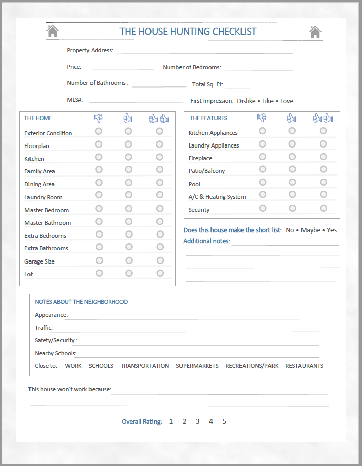362x466 pixels.
Task: Select Maybe for the short list question
Action: 311,230
